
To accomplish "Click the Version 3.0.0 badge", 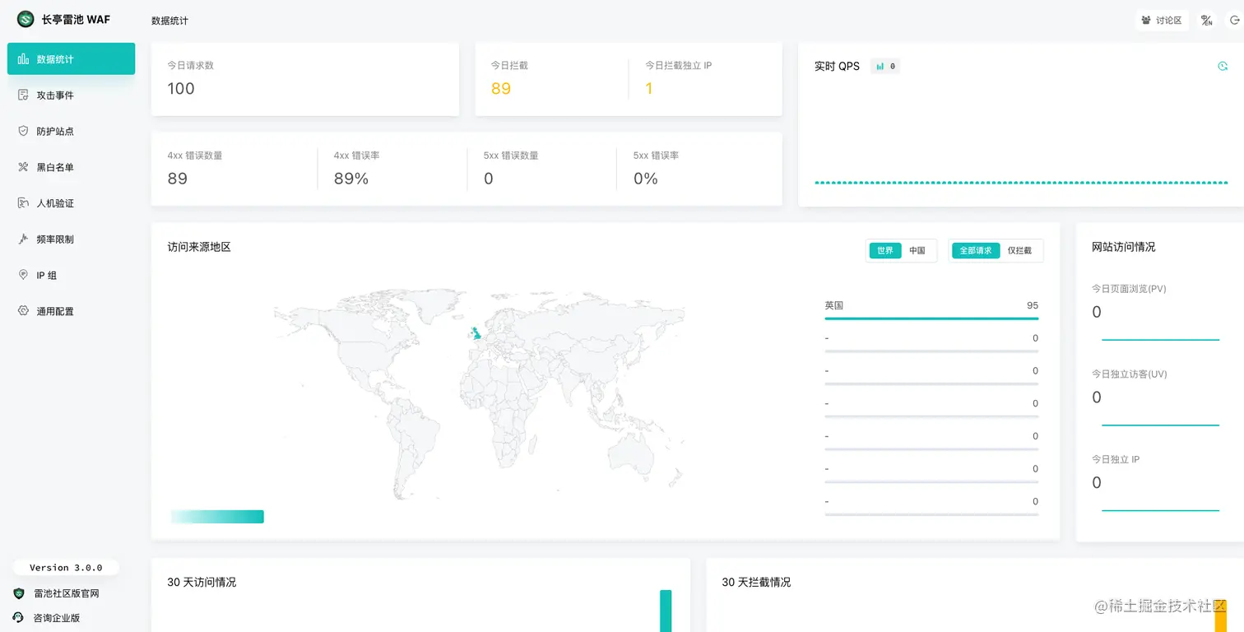I will (66, 568).
